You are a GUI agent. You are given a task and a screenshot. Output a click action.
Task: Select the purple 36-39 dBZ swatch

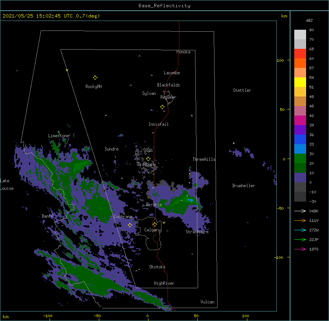(300, 130)
